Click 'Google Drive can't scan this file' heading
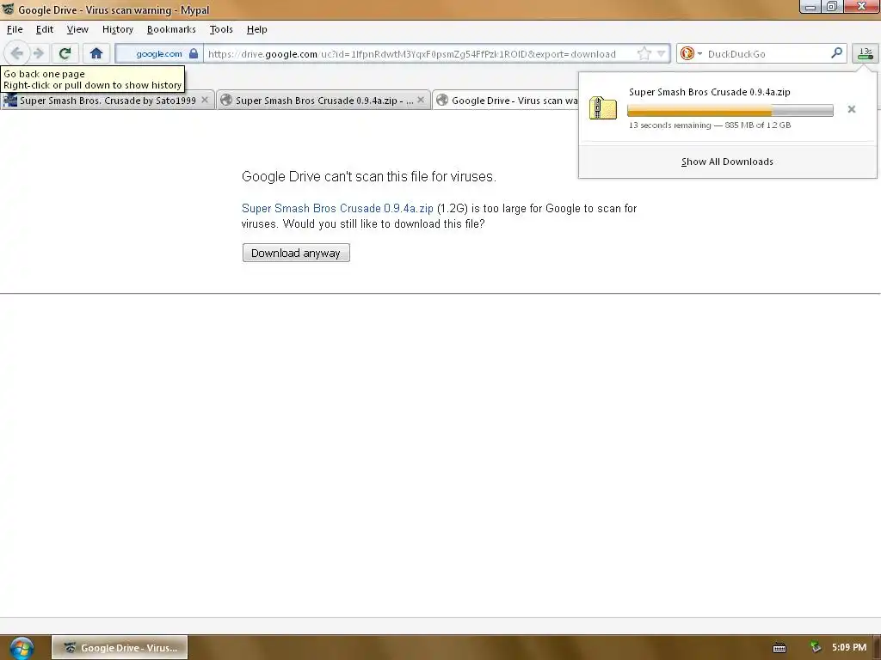Screen dimensions: 881x660 point(368,177)
